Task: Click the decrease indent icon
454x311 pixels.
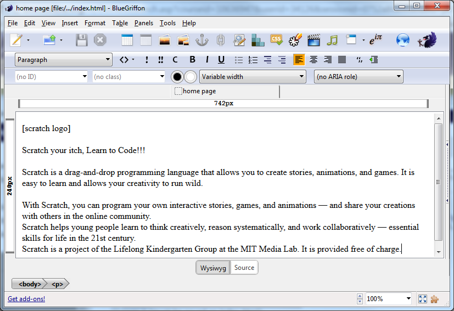Action: click(x=360, y=60)
